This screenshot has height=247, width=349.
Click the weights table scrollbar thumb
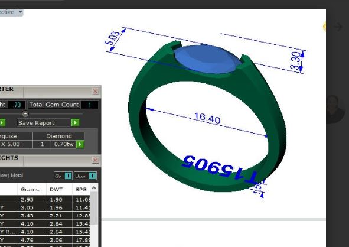pyautogui.click(x=94, y=208)
